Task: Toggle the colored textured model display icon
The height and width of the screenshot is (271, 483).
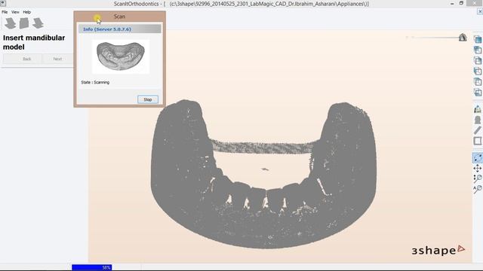Action: point(478,109)
